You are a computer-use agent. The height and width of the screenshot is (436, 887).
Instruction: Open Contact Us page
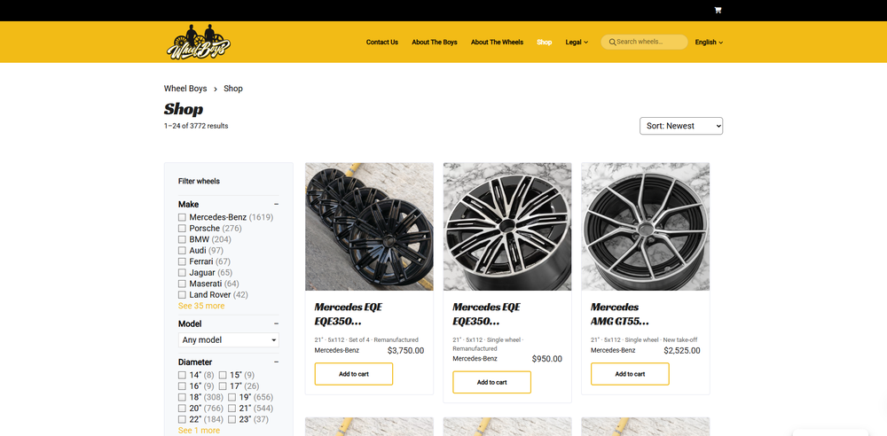pyautogui.click(x=381, y=42)
